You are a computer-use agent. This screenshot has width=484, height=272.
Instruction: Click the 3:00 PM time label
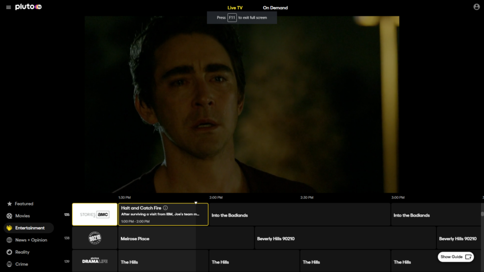(x=398, y=197)
